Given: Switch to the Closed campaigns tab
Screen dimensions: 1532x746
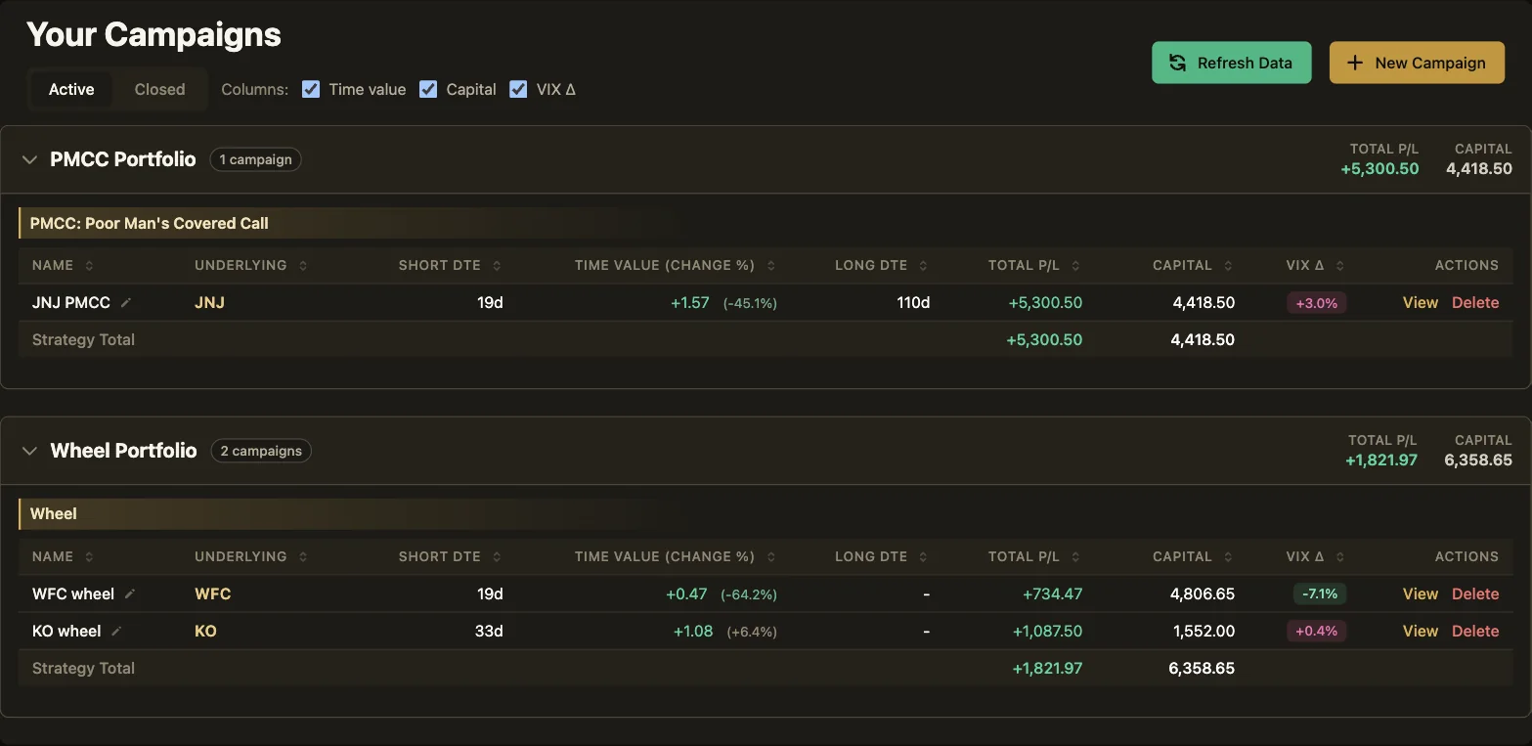Looking at the screenshot, I should tap(159, 89).
